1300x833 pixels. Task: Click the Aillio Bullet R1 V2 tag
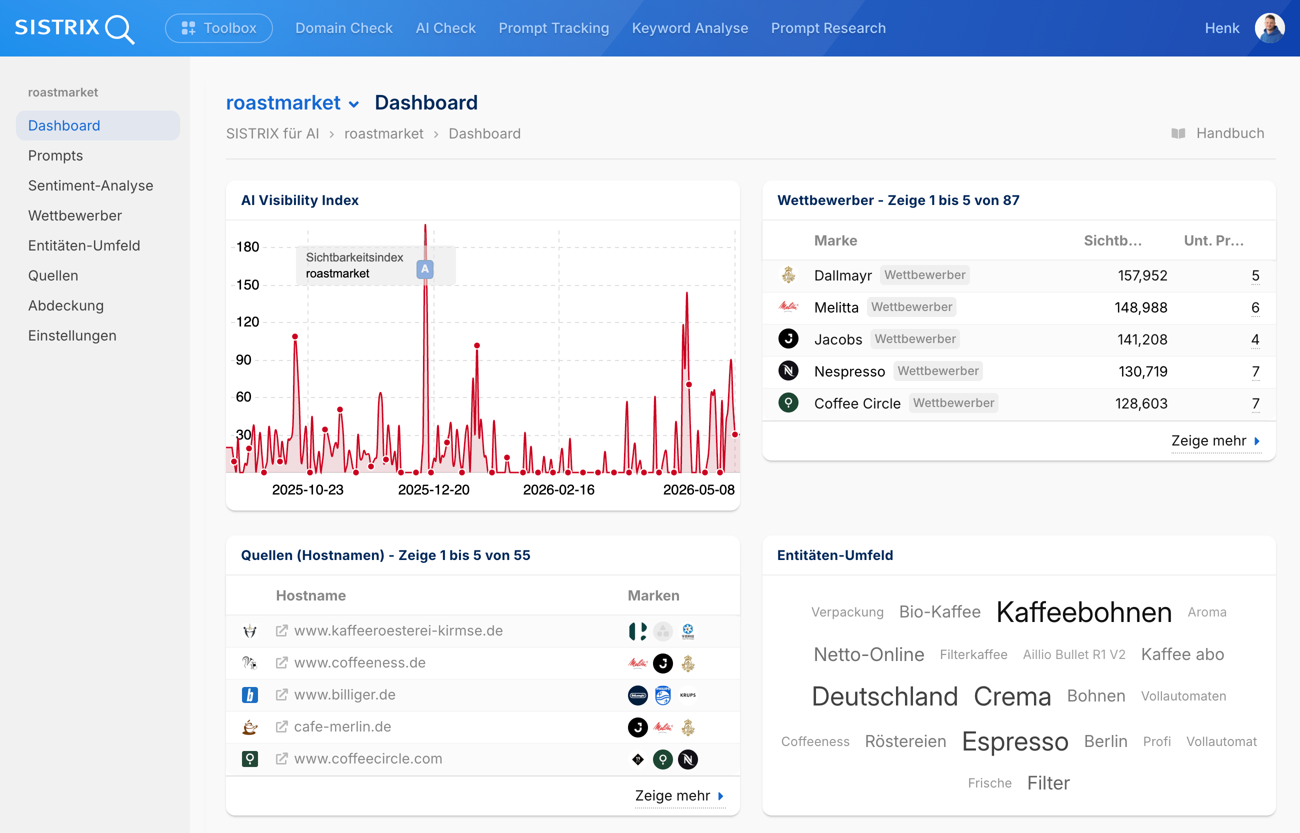click(1074, 654)
